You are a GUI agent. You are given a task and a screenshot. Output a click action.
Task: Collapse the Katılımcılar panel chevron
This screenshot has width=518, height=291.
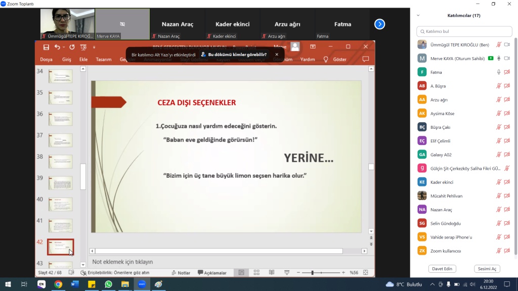[418, 15]
